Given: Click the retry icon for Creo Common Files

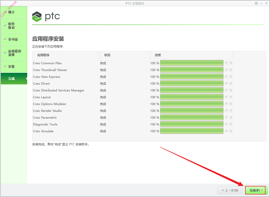Looking at the screenshot, I should [x=226, y=63].
